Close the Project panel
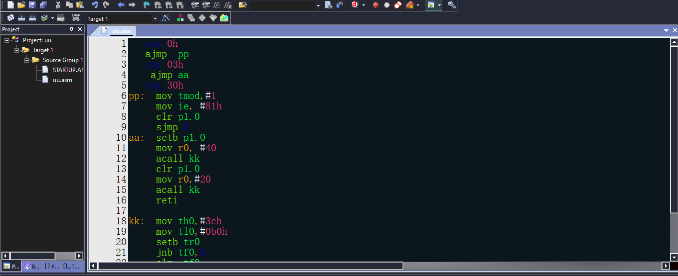The width and height of the screenshot is (678, 276). (x=80, y=29)
